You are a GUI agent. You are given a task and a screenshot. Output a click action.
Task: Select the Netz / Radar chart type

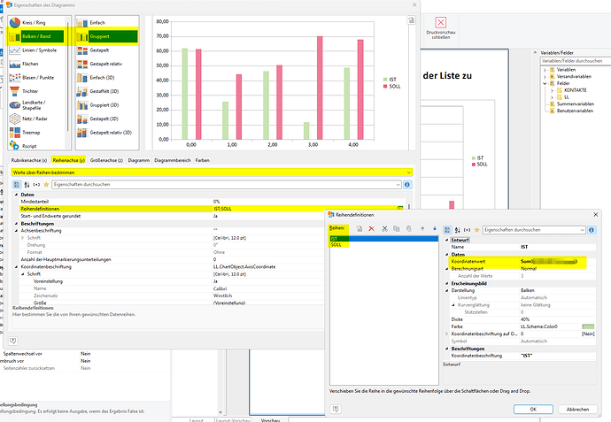(34, 119)
